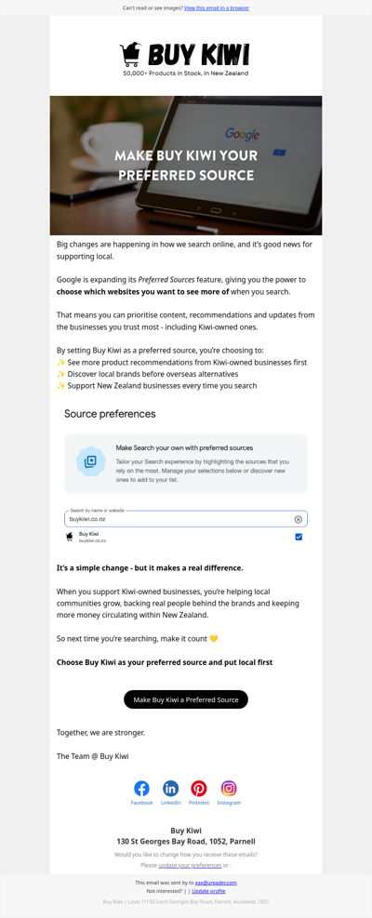
Task: Click the small Buy Kiwi favicon in results
Action: coord(69,537)
